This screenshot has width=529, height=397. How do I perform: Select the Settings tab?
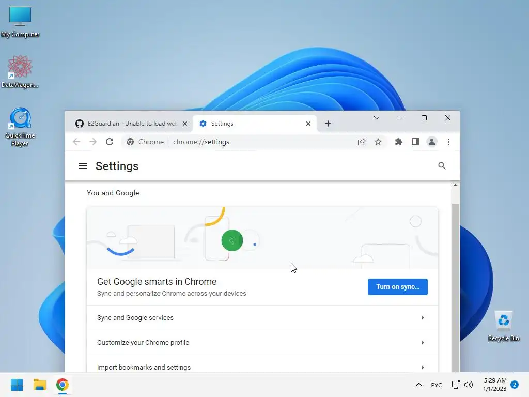click(255, 124)
